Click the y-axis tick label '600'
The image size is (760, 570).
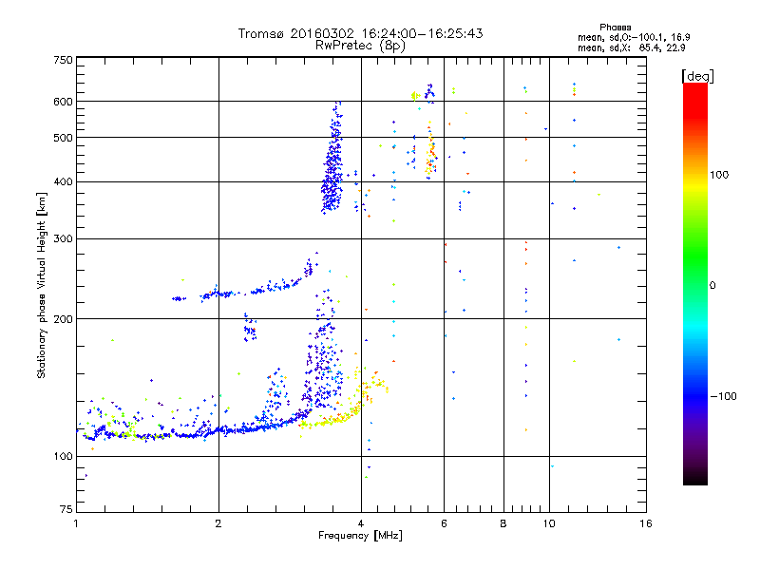(x=63, y=102)
